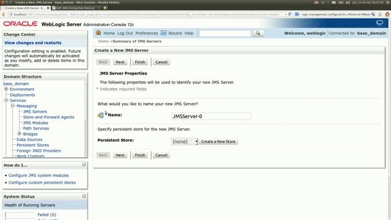The image size is (391, 220).
Task: Click the Home house icon in toolbar
Action: 98,32
